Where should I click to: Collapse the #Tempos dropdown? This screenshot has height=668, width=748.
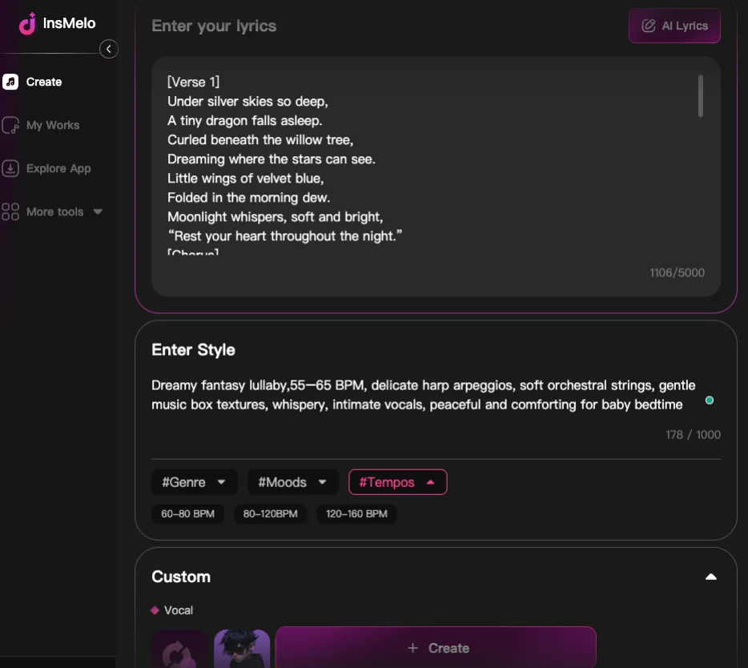397,482
